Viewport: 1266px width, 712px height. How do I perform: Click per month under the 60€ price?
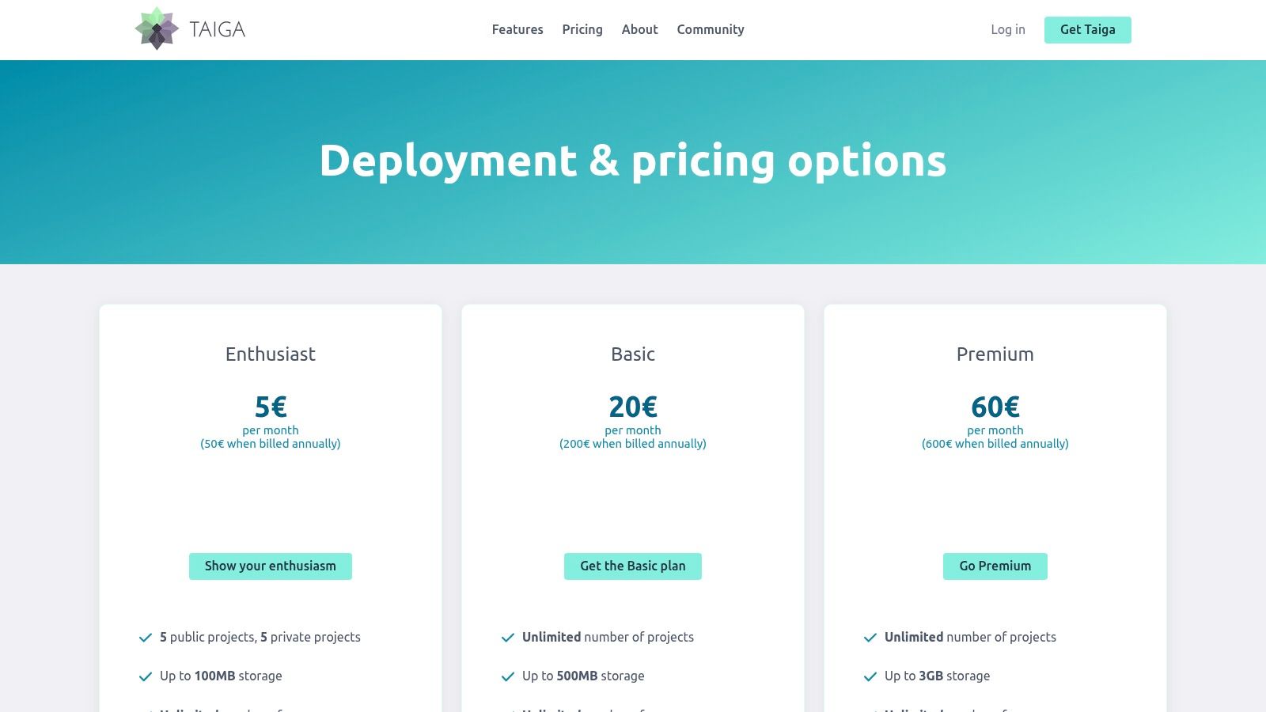coord(995,430)
